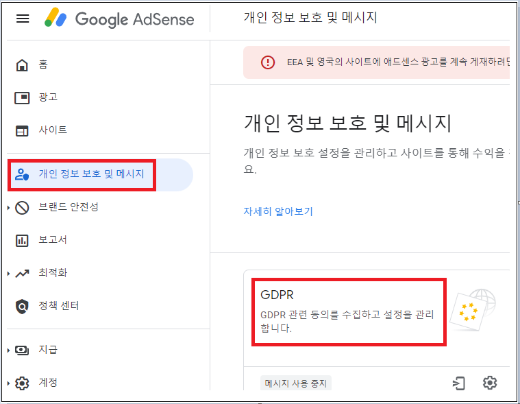Open 보고서 menu item

coord(53,239)
